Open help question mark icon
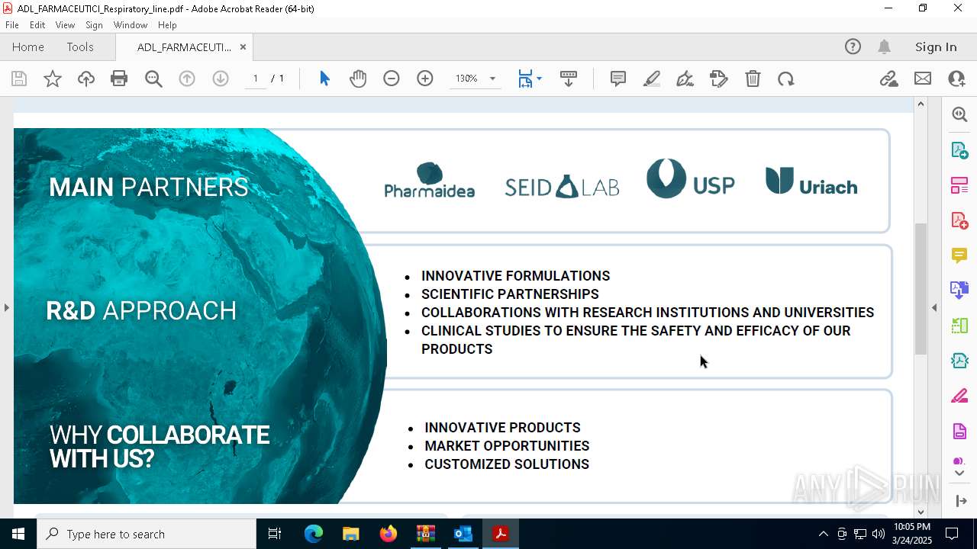Screen dimensions: 977x549 click(x=853, y=47)
